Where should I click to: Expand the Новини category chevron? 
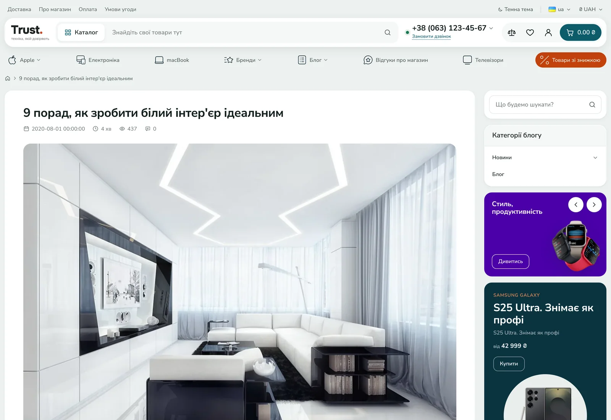pos(595,158)
